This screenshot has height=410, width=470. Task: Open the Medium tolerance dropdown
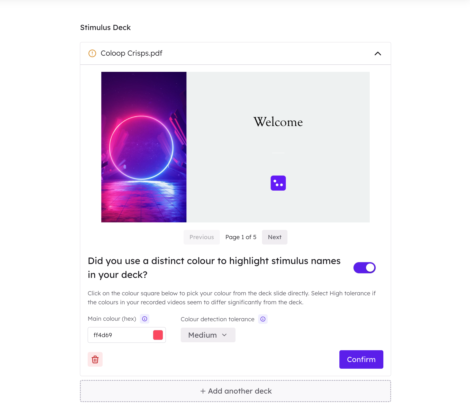[x=208, y=335]
